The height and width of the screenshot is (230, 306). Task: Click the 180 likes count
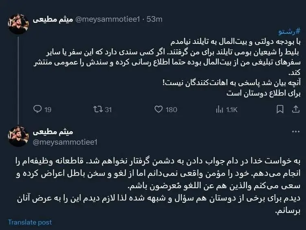coord(172,109)
